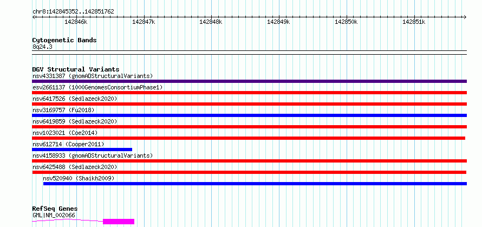This screenshot has height=227, width=482.
Task: Click the DGV Structural Variants track heading
Action: [x=76, y=69]
